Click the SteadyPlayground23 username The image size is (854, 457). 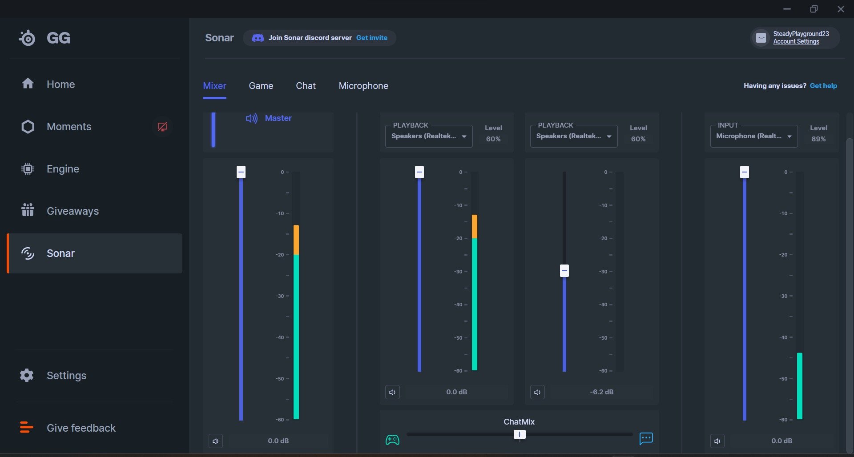click(801, 34)
